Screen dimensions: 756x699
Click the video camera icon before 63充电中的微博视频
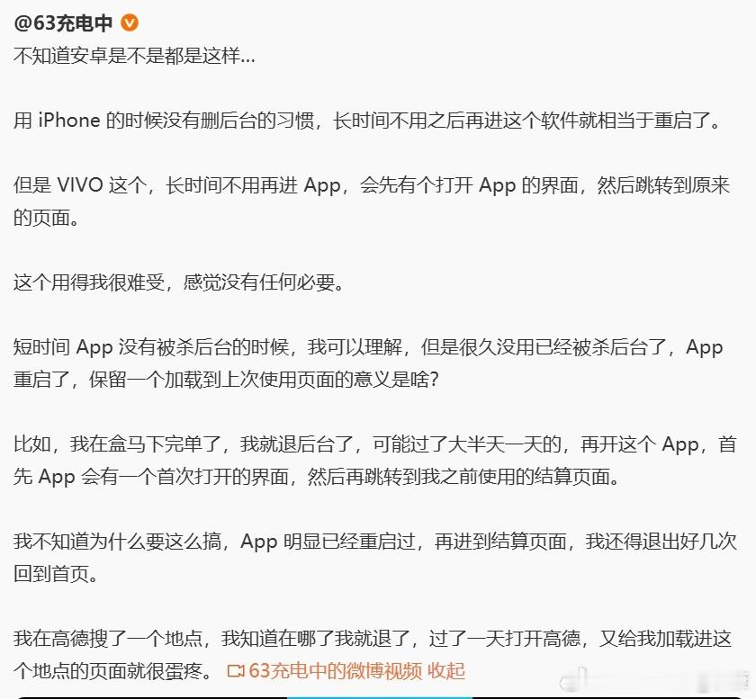pos(236,671)
